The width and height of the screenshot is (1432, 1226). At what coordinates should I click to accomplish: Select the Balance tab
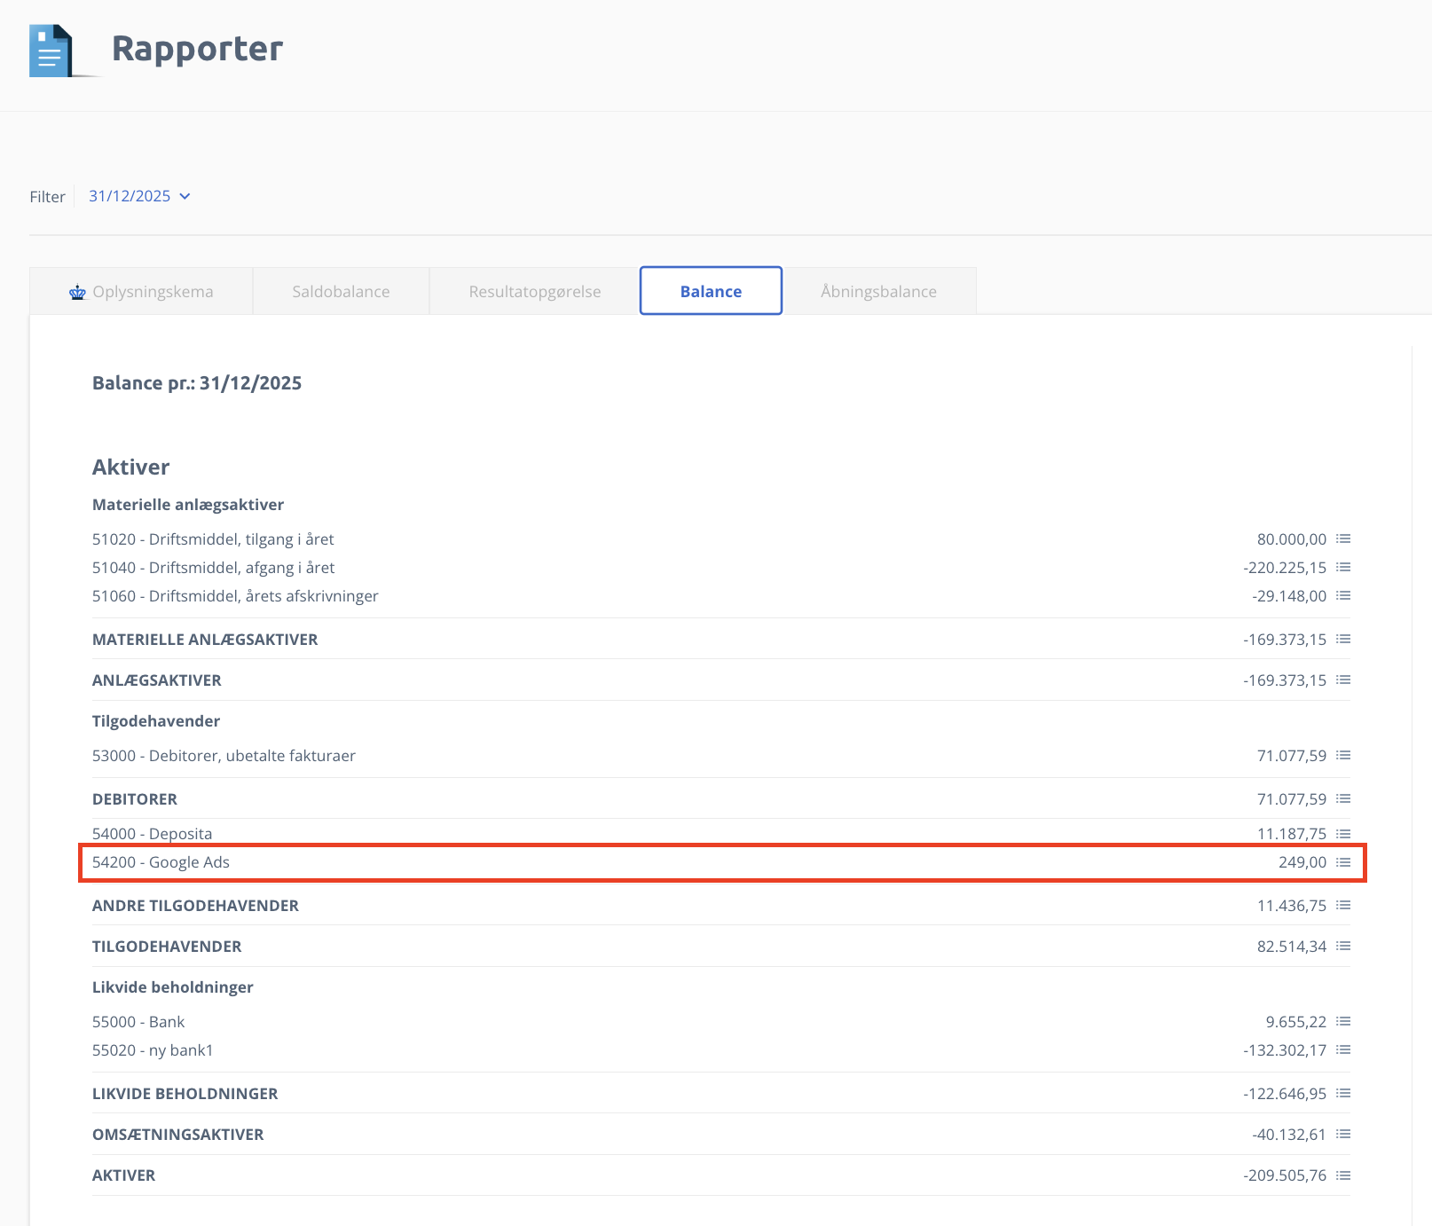pos(711,291)
